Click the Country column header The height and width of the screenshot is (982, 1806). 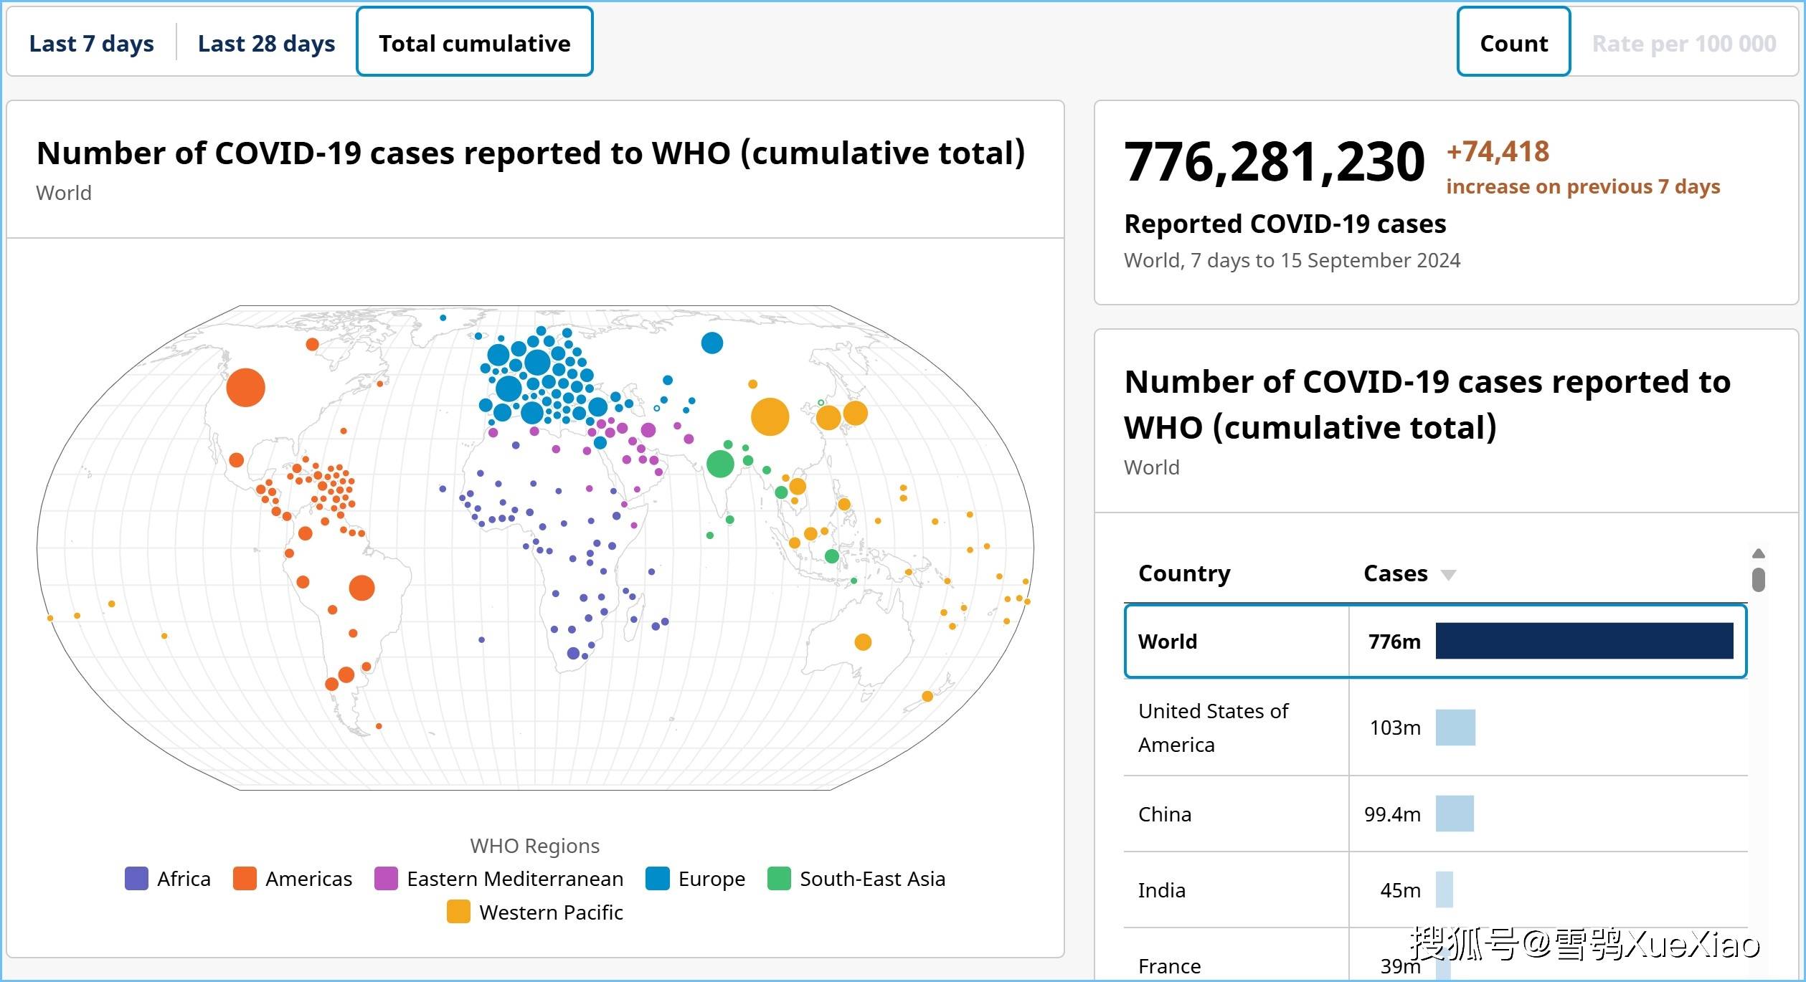pyautogui.click(x=1183, y=573)
